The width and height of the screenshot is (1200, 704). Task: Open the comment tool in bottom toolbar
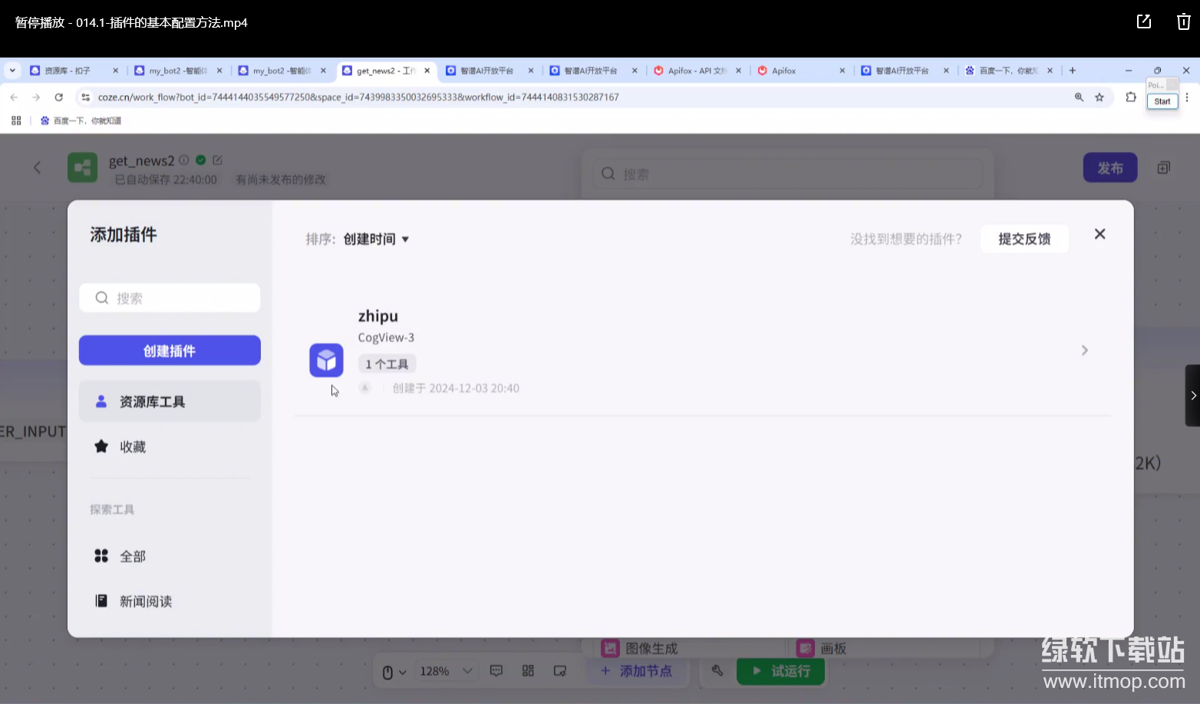coord(496,670)
